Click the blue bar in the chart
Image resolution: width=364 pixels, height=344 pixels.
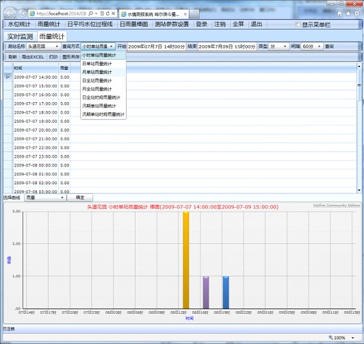226,293
